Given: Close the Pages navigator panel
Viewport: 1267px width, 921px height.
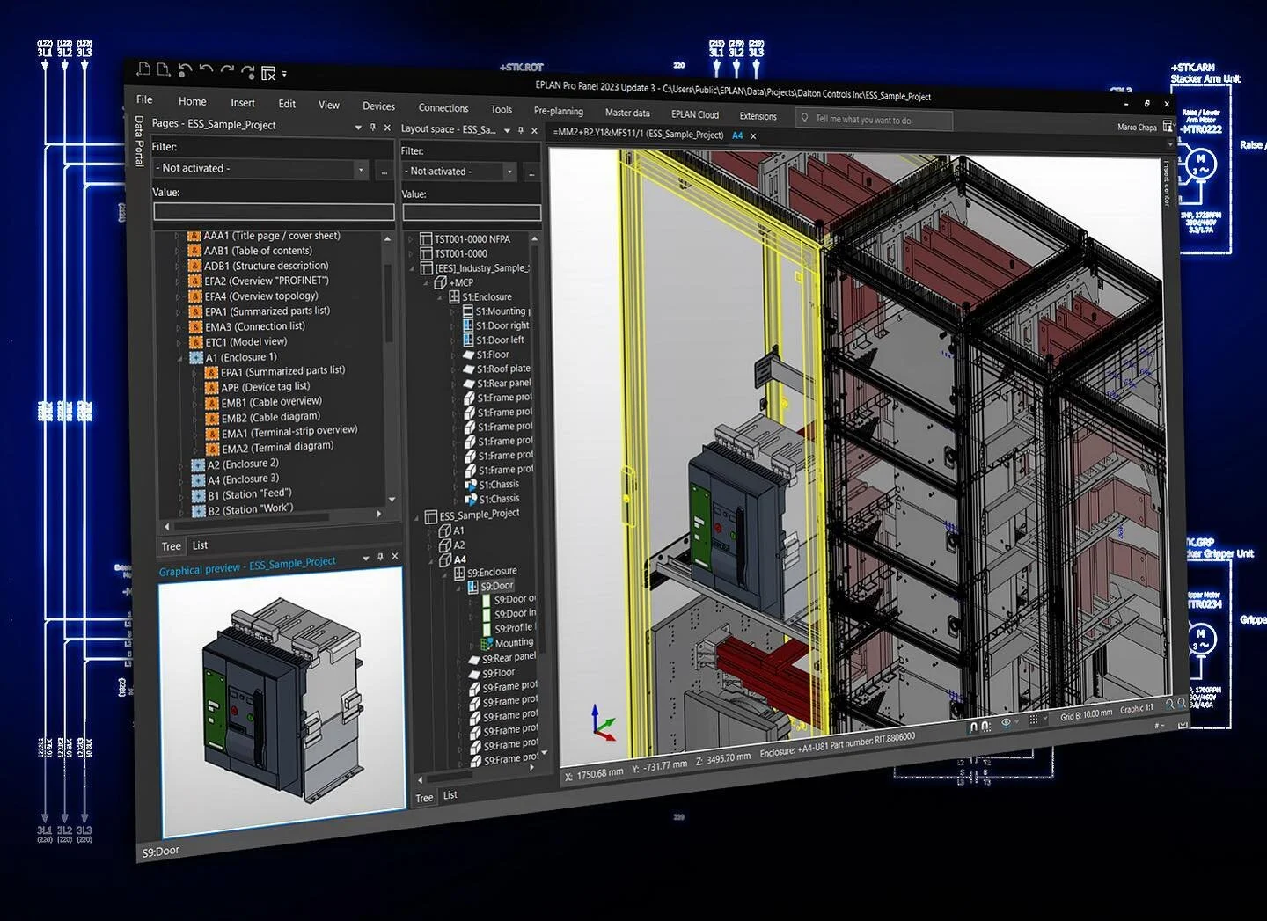Looking at the screenshot, I should click(x=387, y=128).
